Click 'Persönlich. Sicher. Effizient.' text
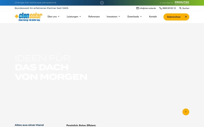The height and width of the screenshot is (127, 204). (x=81, y=125)
